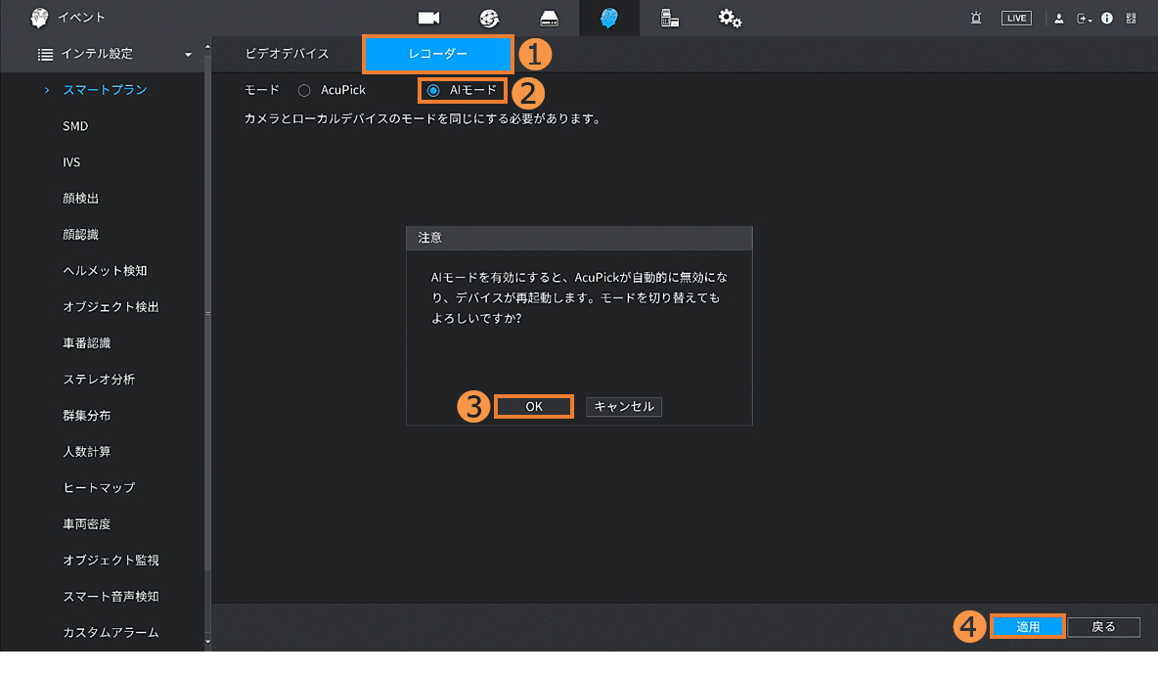Click the alarm siren icon

[976, 18]
